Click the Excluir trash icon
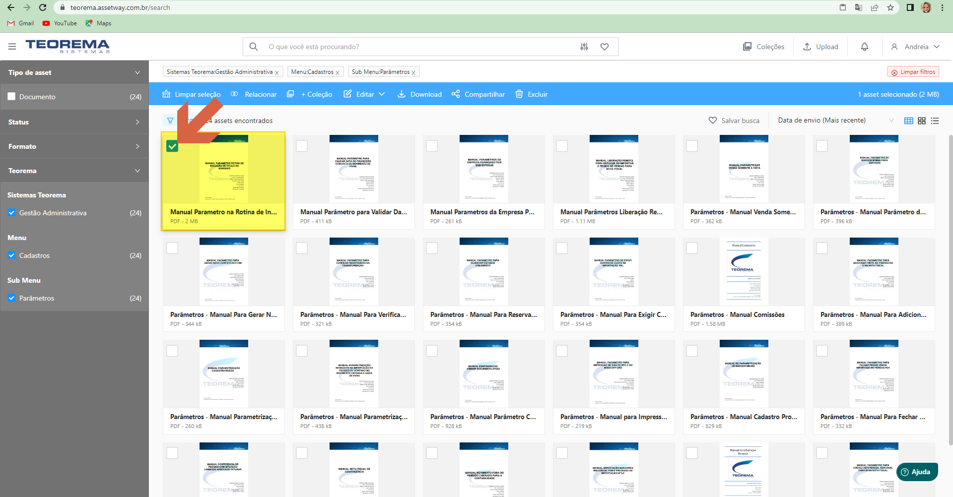The height and width of the screenshot is (497, 953). [519, 94]
